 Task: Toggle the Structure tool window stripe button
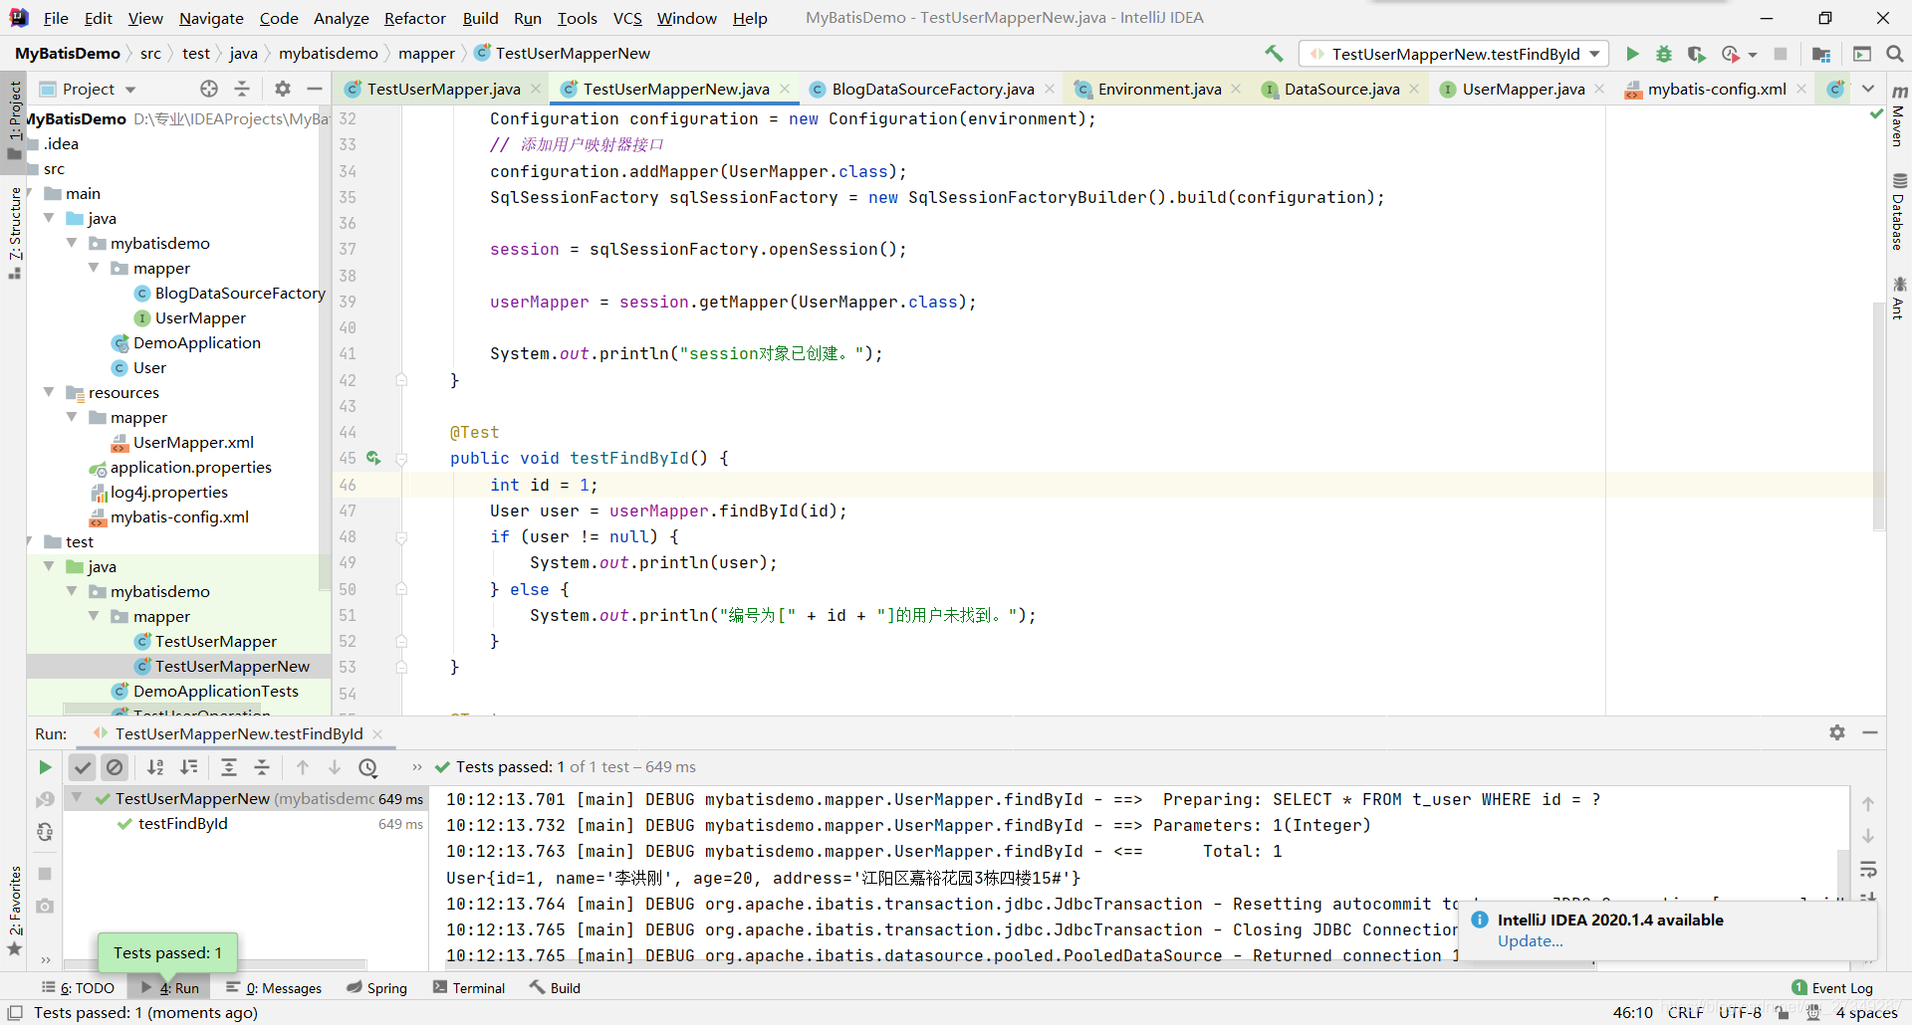tap(15, 233)
